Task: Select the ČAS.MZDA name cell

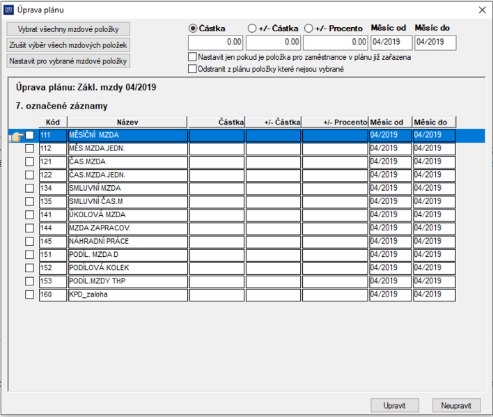Action: (x=128, y=162)
